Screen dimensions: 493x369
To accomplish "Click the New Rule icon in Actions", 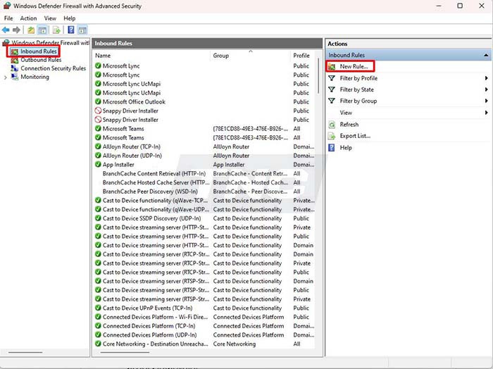I will (332, 67).
